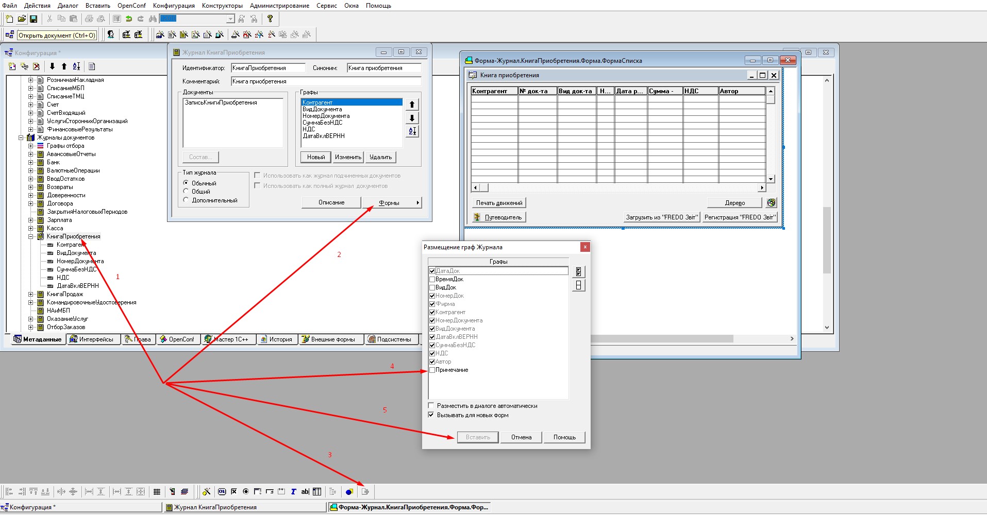
Task: Enable the ВремяДок checkbox
Action: (432, 279)
